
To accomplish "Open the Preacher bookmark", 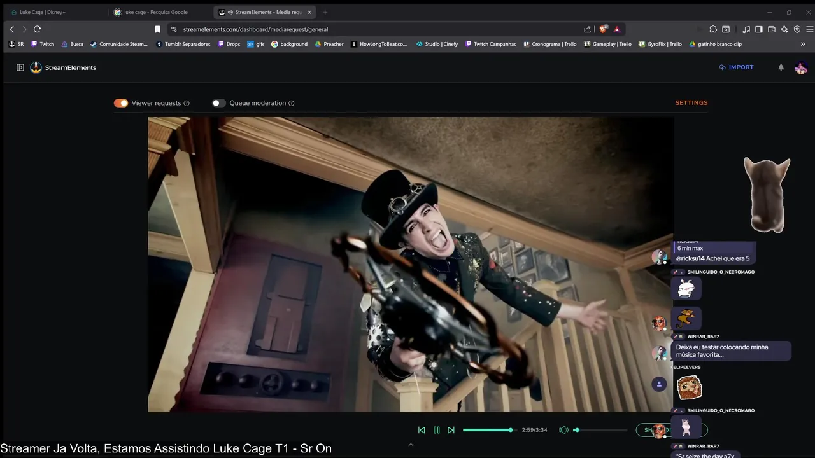I will click(329, 44).
